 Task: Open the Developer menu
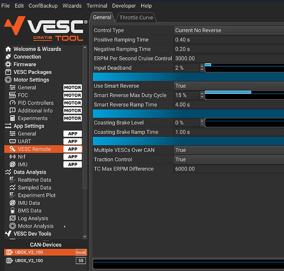(x=124, y=6)
